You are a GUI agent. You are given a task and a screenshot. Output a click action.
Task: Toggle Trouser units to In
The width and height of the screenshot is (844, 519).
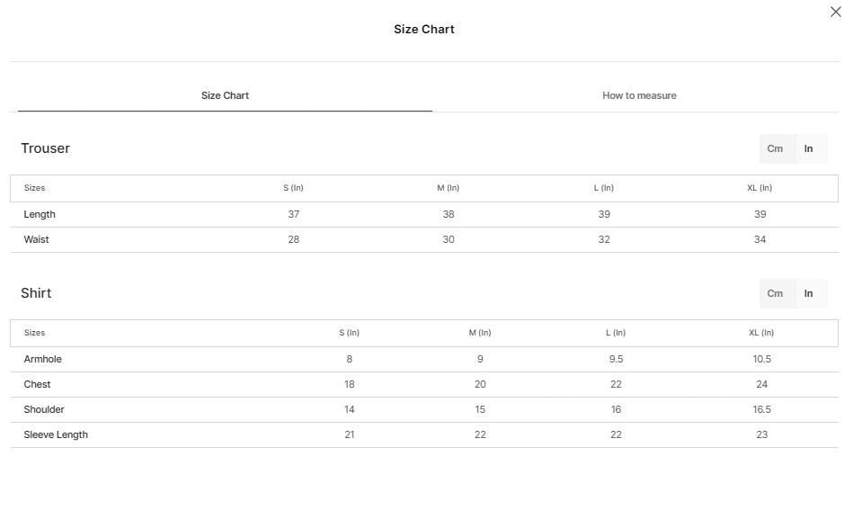coord(808,148)
